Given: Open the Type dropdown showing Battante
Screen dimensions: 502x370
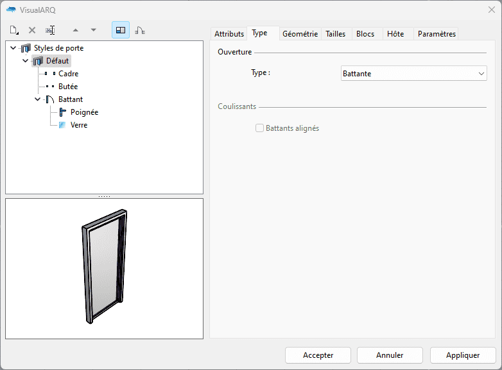Looking at the screenshot, I should 413,73.
